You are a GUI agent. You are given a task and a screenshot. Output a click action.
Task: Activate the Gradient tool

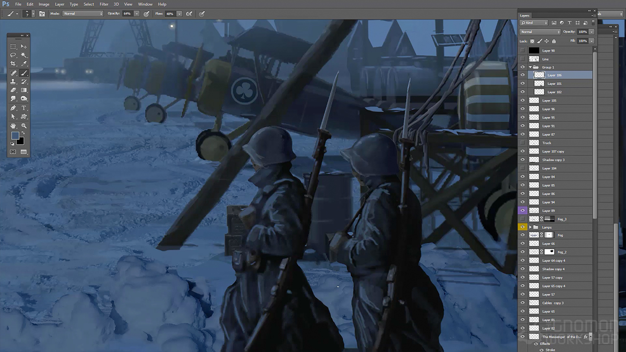(24, 90)
